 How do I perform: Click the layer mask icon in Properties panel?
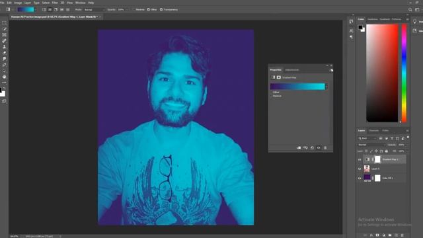coord(279,77)
